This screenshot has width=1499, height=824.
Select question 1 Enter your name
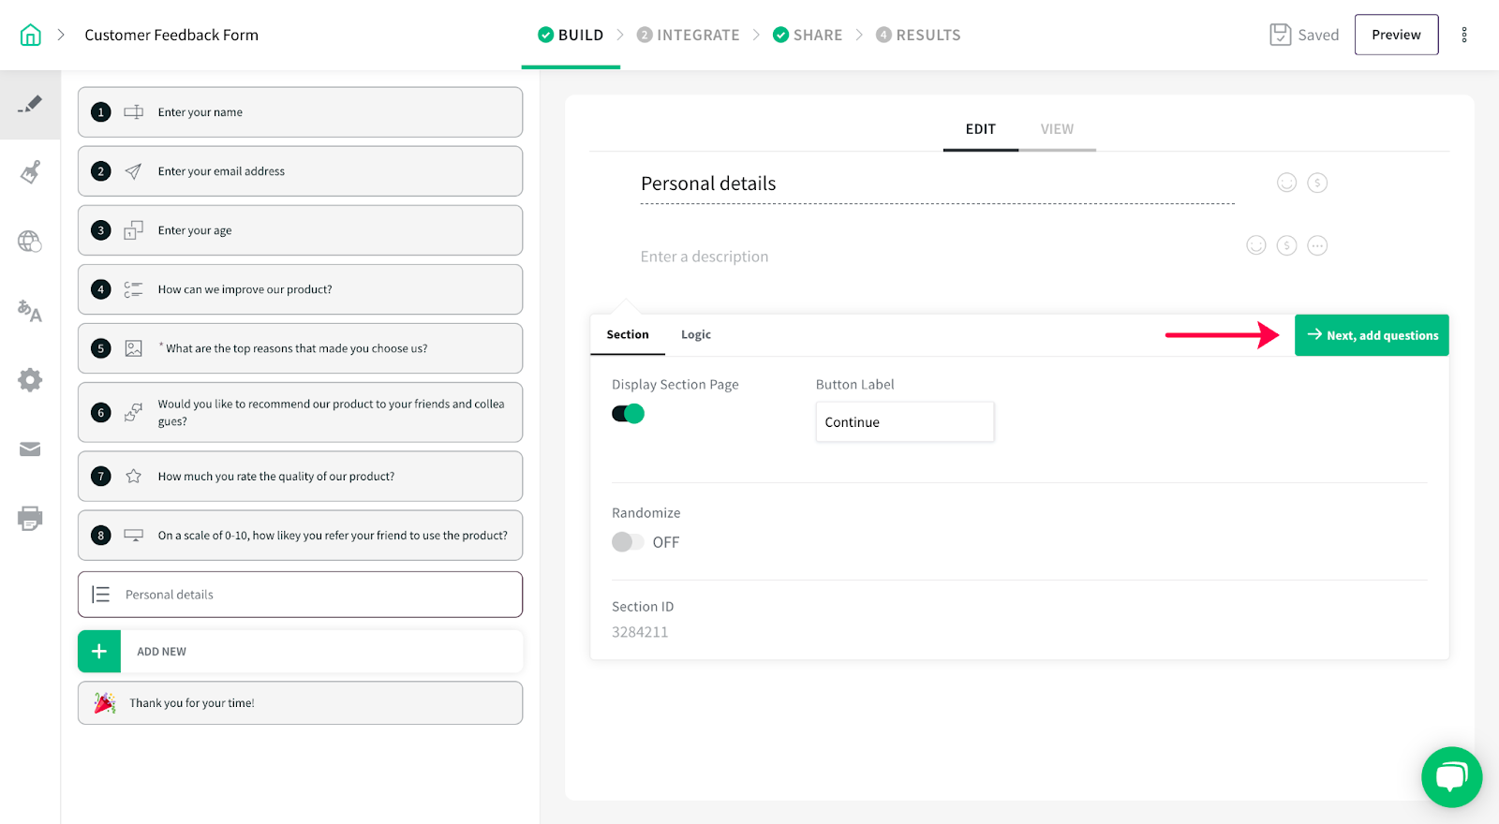pyautogui.click(x=300, y=112)
